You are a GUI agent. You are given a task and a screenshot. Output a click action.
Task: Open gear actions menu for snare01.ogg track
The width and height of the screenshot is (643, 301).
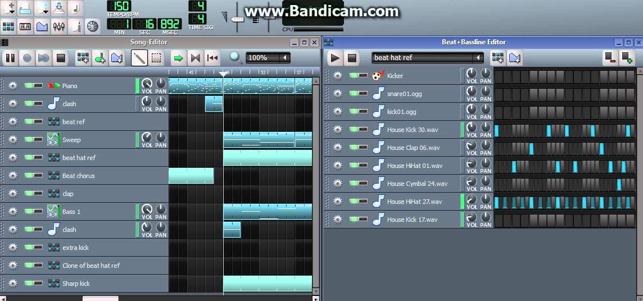click(x=337, y=94)
